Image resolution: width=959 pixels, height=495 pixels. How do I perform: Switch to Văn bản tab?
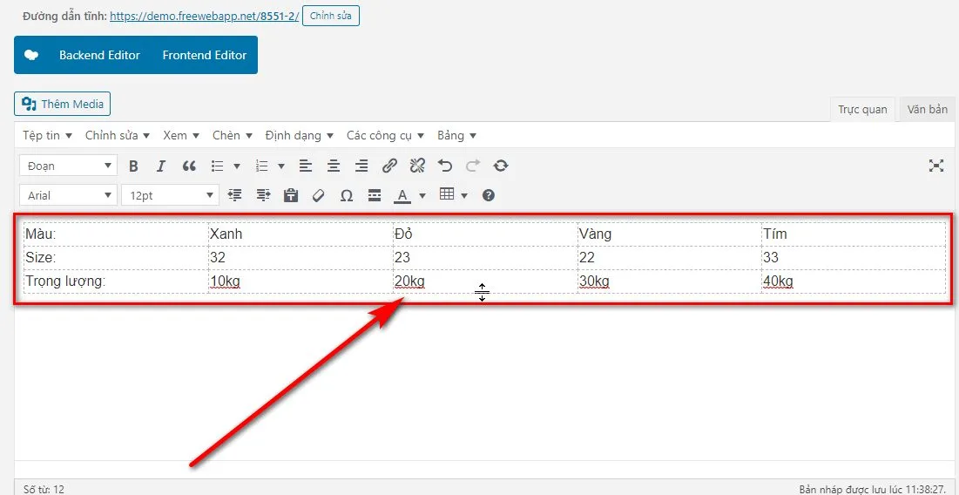pos(927,110)
